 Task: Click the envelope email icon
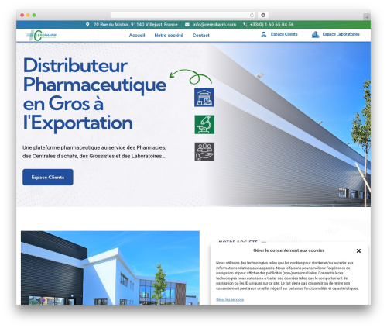pos(187,25)
